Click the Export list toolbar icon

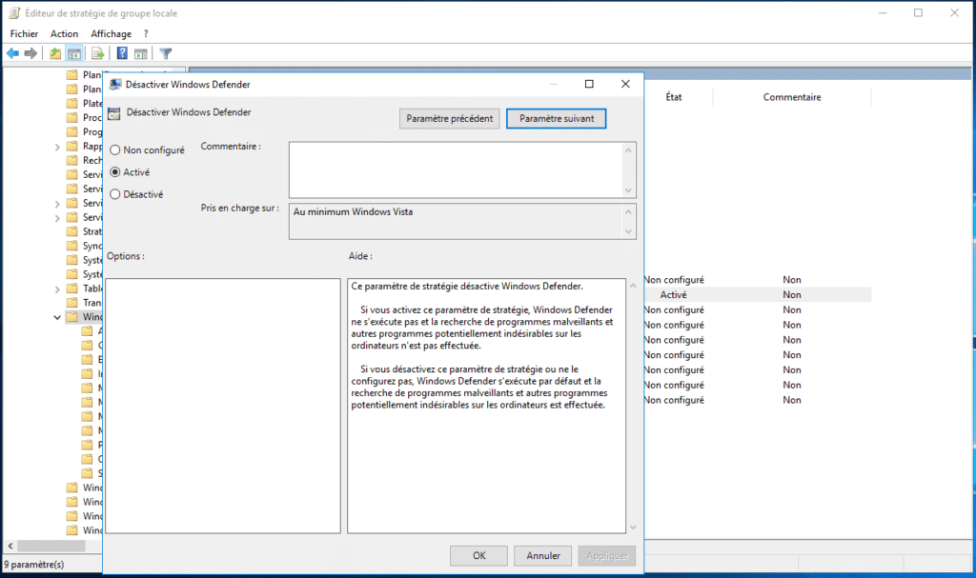[x=97, y=53]
